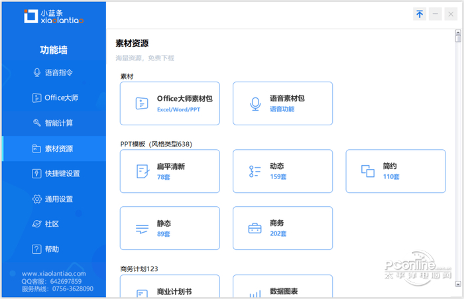
Task: Click the text lines icon in 静态 card
Action: (142, 229)
